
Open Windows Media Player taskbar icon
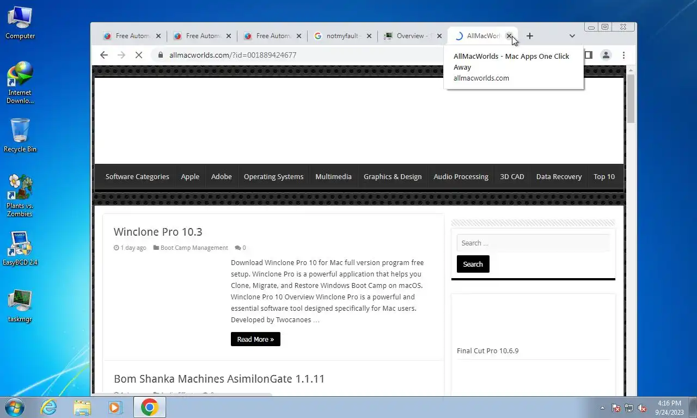point(115,407)
